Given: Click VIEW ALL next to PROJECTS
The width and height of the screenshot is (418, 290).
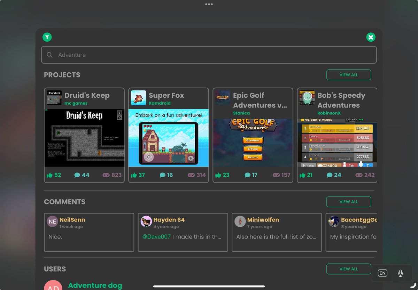Looking at the screenshot, I should (x=348, y=74).
